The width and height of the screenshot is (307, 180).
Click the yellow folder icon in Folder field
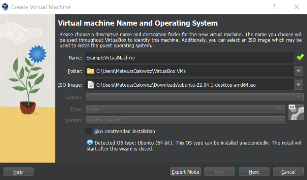91,71
